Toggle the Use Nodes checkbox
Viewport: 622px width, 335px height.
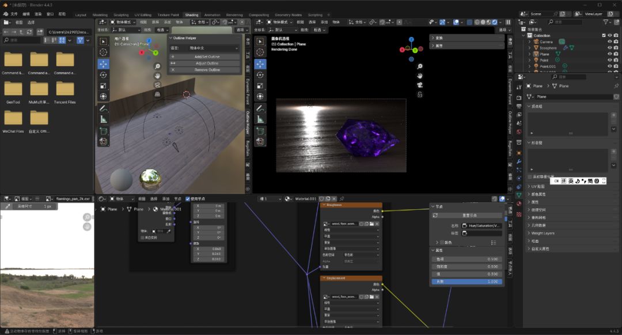[188, 199]
